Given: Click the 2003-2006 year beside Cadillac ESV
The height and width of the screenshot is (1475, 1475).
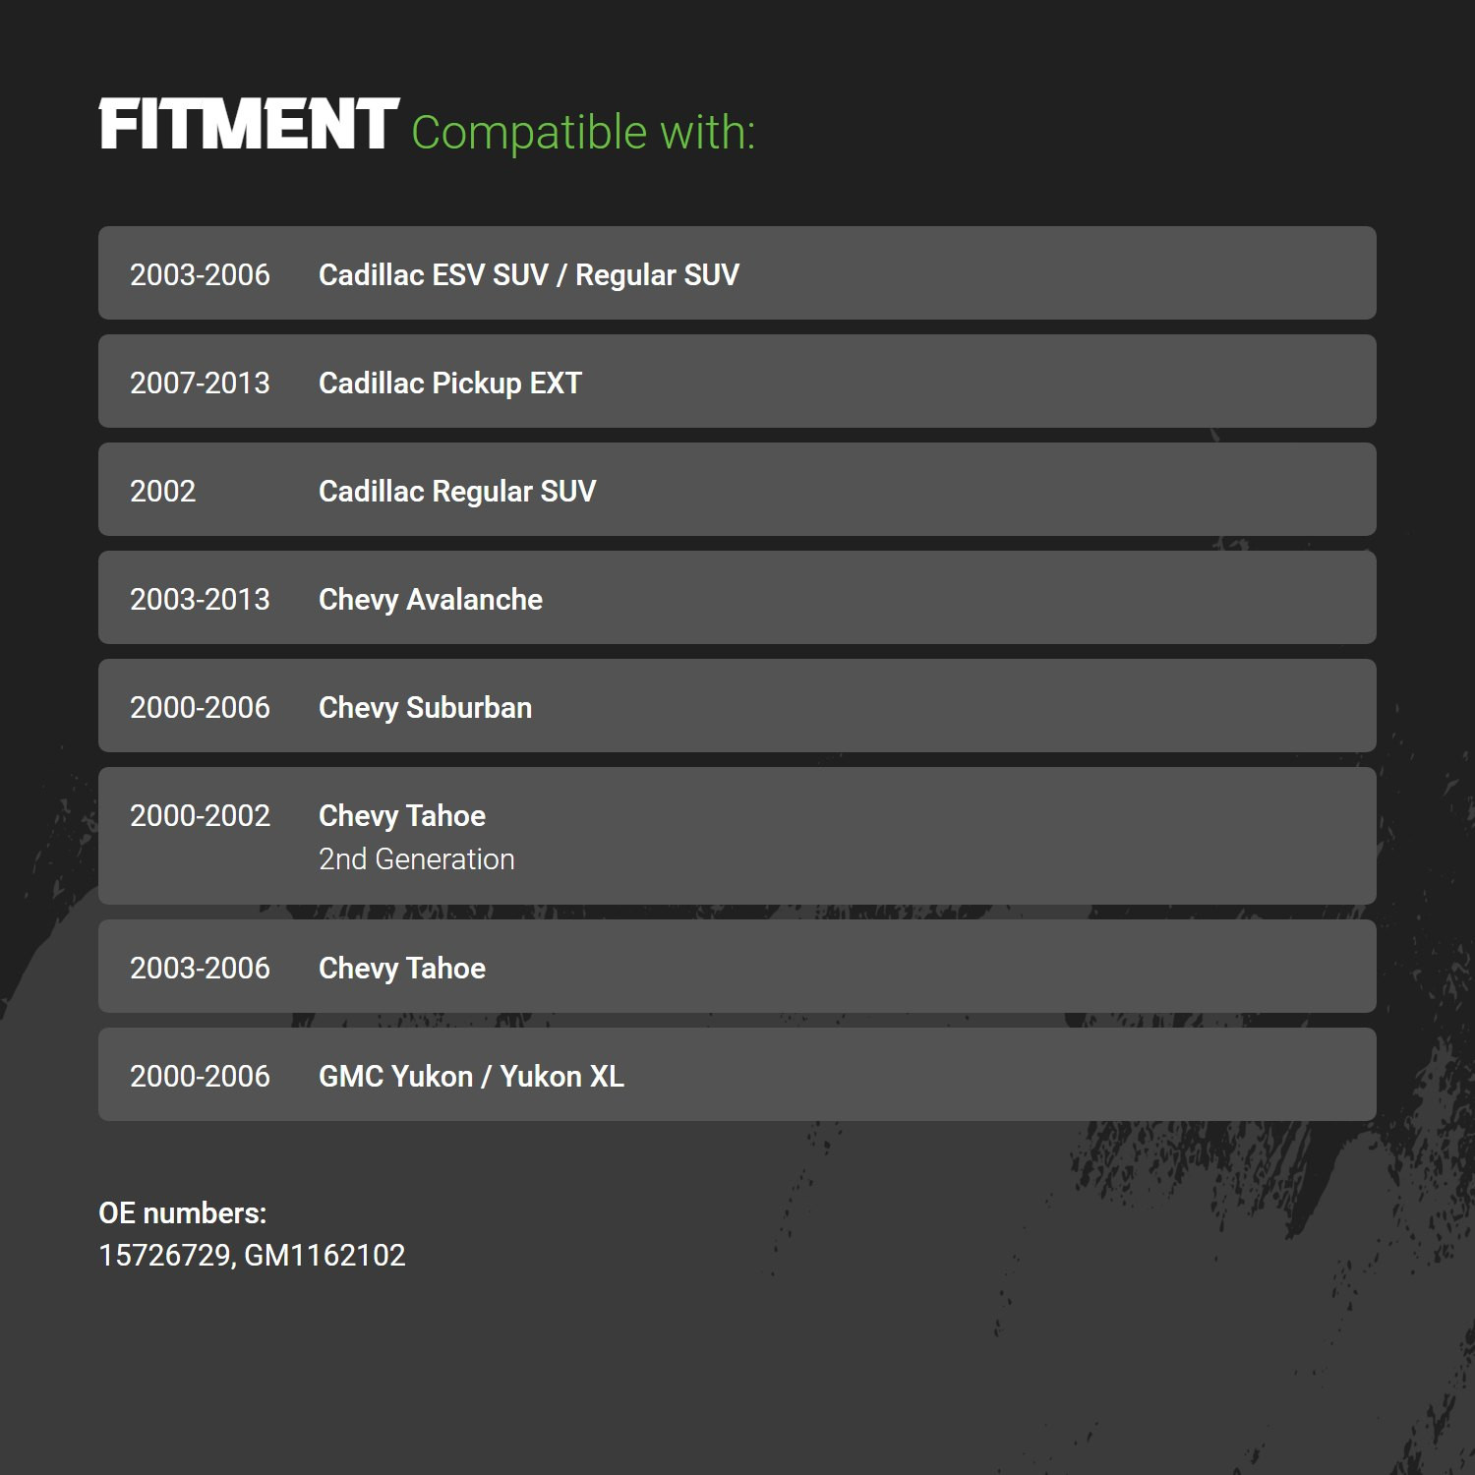Looking at the screenshot, I should coord(200,274).
